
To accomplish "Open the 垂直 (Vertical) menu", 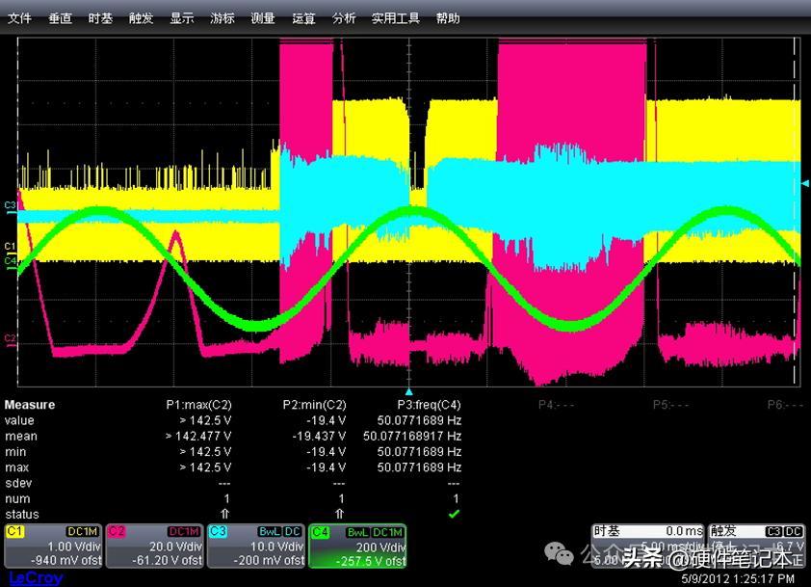I will tap(60, 18).
